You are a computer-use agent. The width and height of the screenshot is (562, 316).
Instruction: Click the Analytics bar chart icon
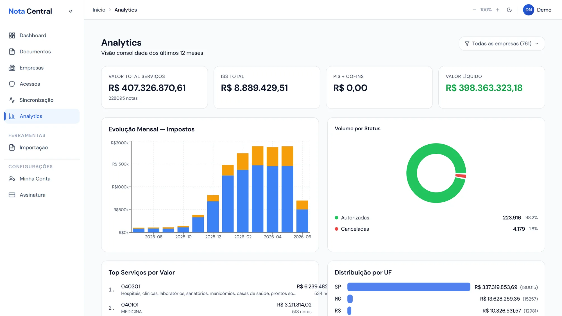(12, 116)
